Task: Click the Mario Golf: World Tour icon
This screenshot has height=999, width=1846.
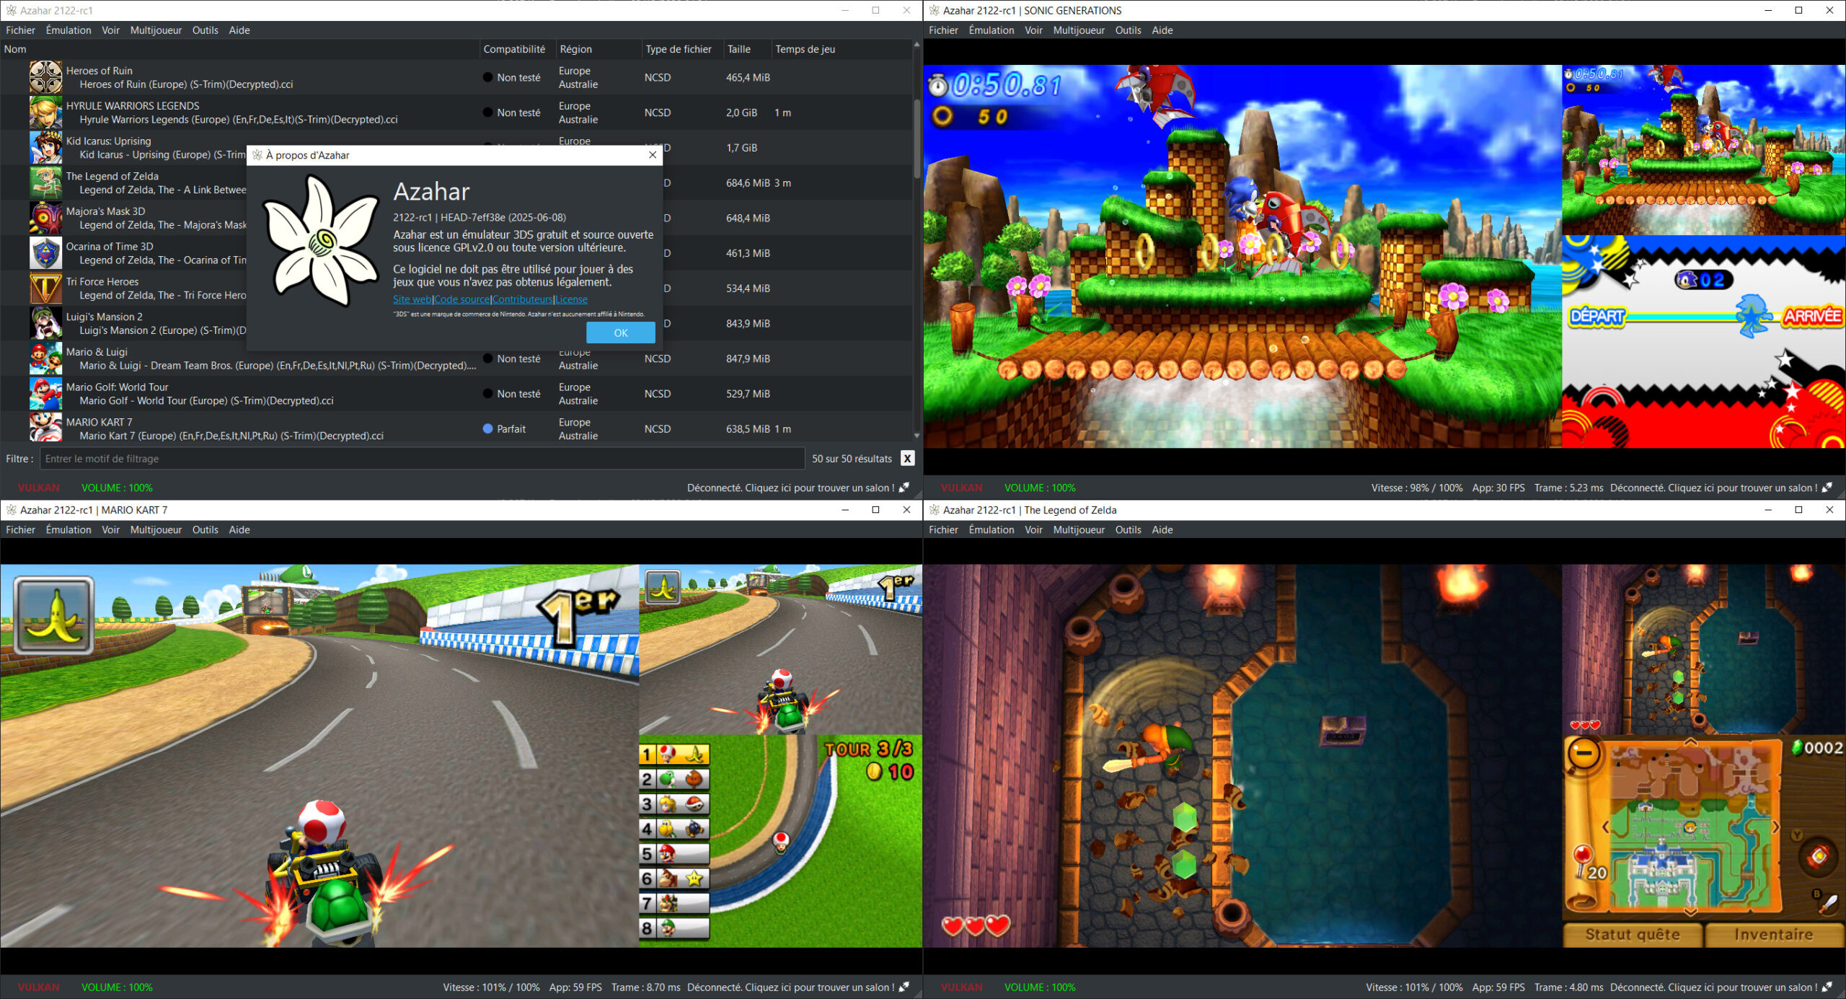Action: 45,394
